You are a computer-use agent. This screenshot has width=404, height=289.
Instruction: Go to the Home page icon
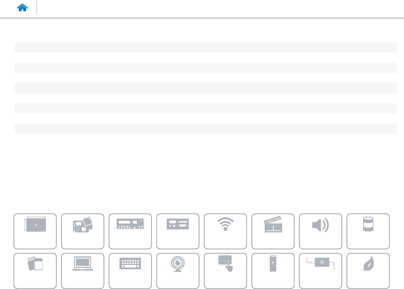coord(22,8)
